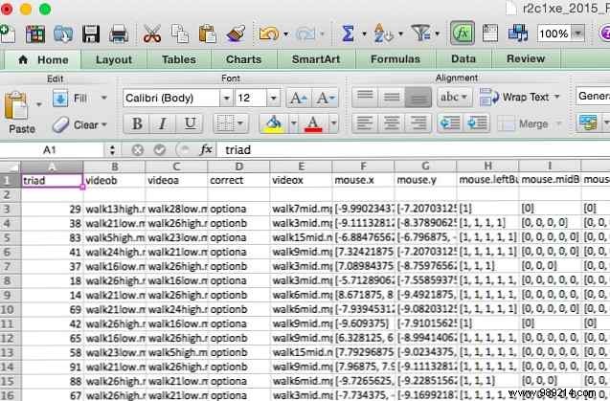Switch to the Layout tab
This screenshot has width=610, height=401.
point(114,60)
